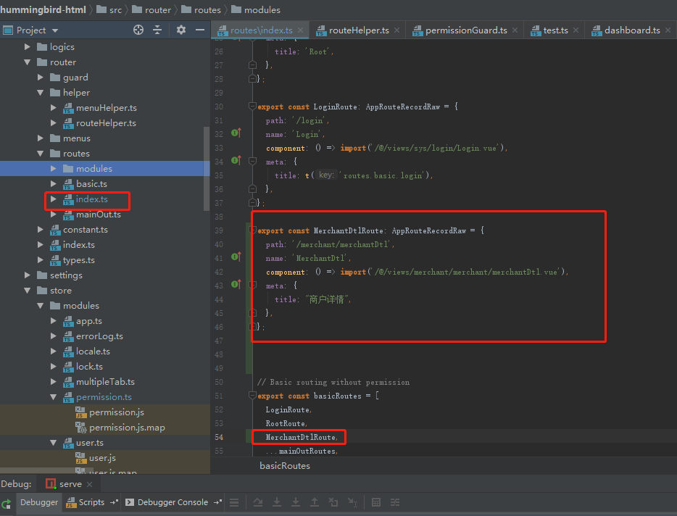Expand the guard folder
677x516 pixels.
pyautogui.click(x=40, y=78)
